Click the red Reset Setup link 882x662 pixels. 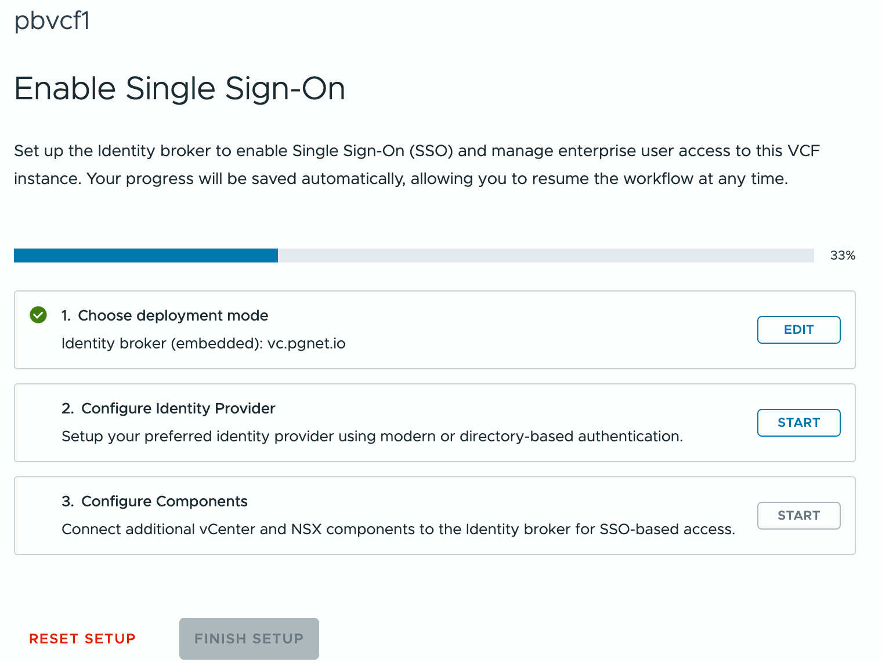click(82, 639)
